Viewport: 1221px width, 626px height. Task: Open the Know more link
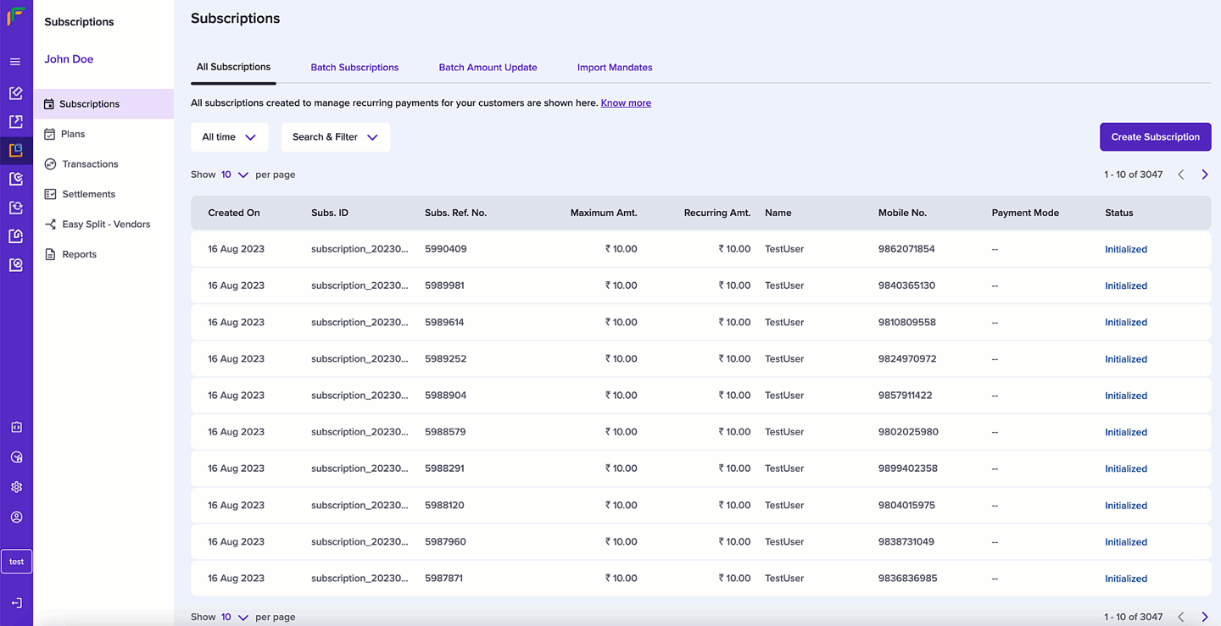[626, 103]
